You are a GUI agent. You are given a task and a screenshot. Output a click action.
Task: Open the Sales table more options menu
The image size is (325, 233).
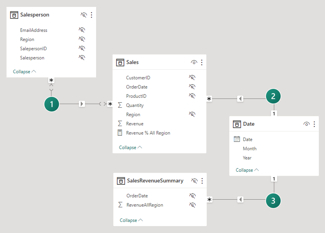point(202,63)
